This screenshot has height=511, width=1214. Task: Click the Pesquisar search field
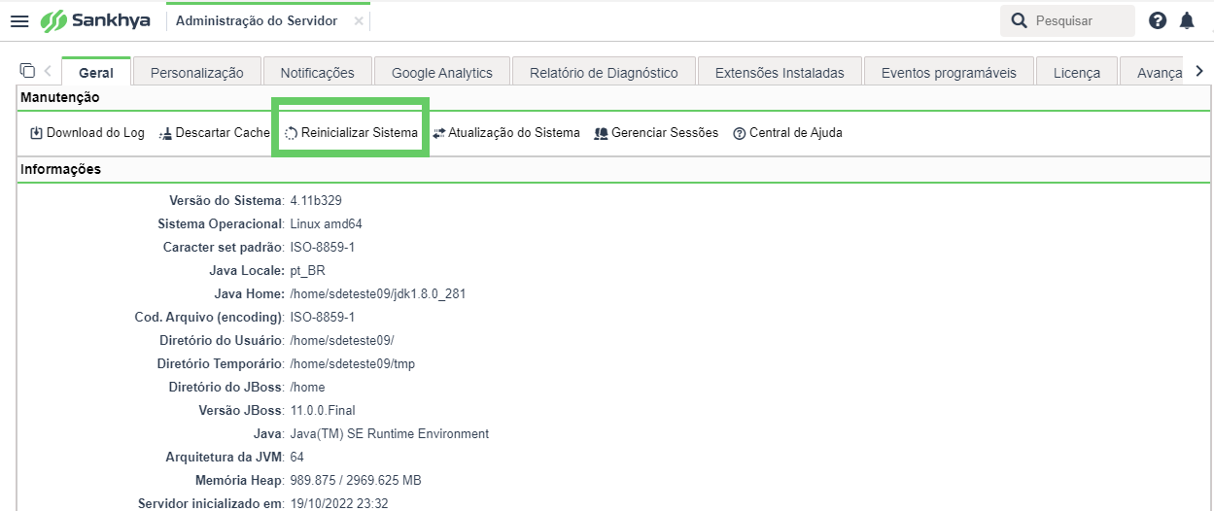click(1067, 20)
